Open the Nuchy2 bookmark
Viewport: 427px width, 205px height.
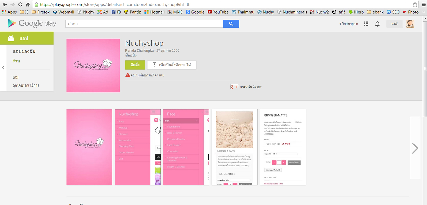point(320,12)
